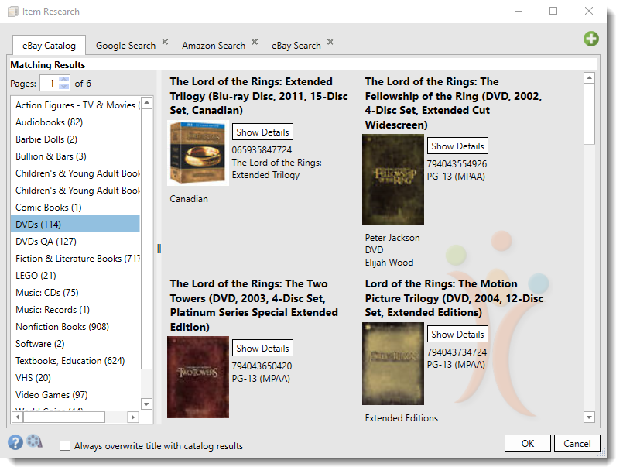Click UPC 794043554926 text

[x=457, y=164]
